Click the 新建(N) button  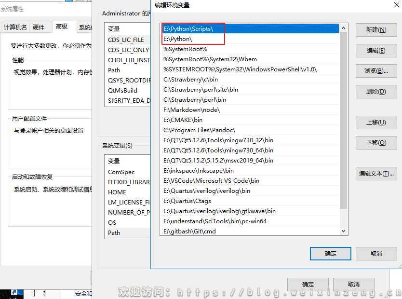click(376, 30)
